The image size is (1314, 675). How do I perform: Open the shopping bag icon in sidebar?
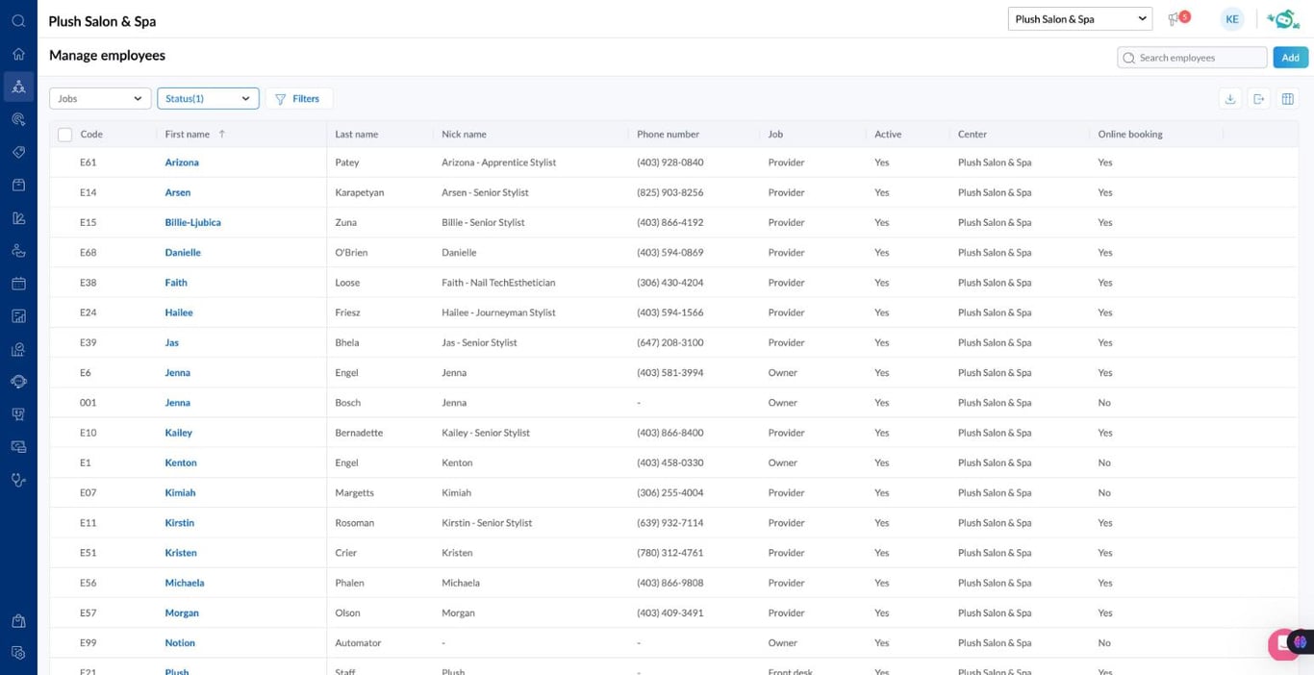tap(18, 621)
